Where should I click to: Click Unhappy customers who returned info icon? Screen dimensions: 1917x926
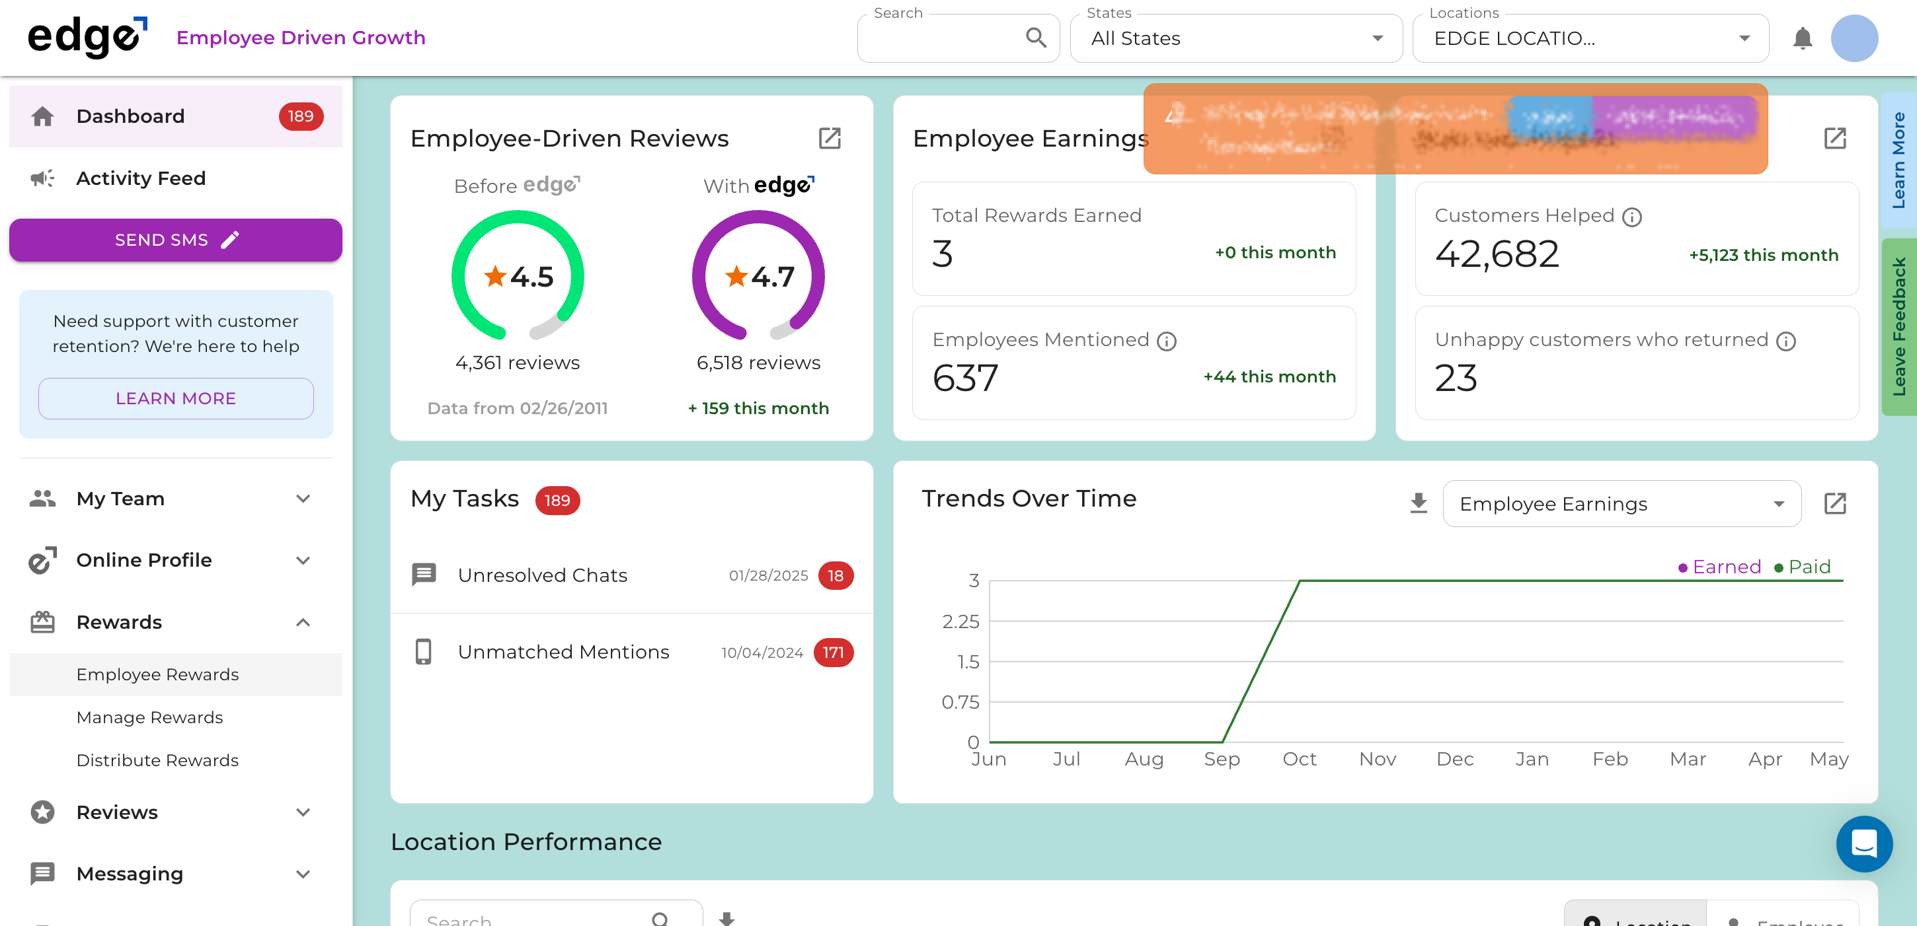(1785, 341)
